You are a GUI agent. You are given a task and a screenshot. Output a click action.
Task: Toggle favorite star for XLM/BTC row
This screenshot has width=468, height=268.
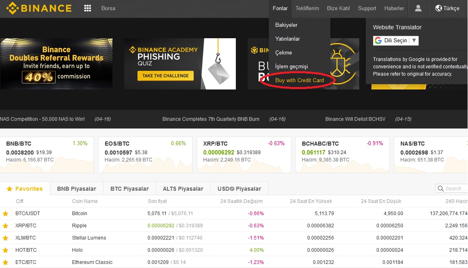pyautogui.click(x=5, y=238)
